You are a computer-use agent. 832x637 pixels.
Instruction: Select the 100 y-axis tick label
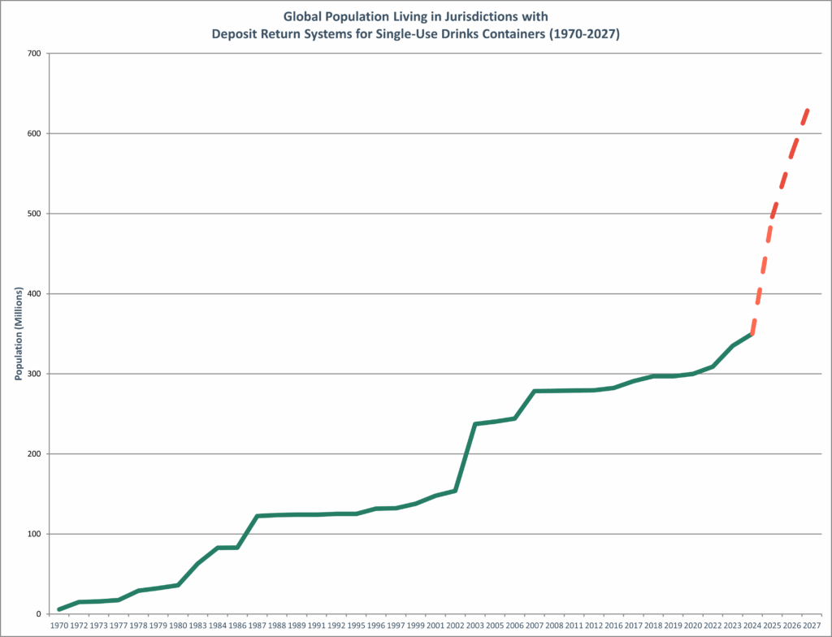[x=32, y=534]
